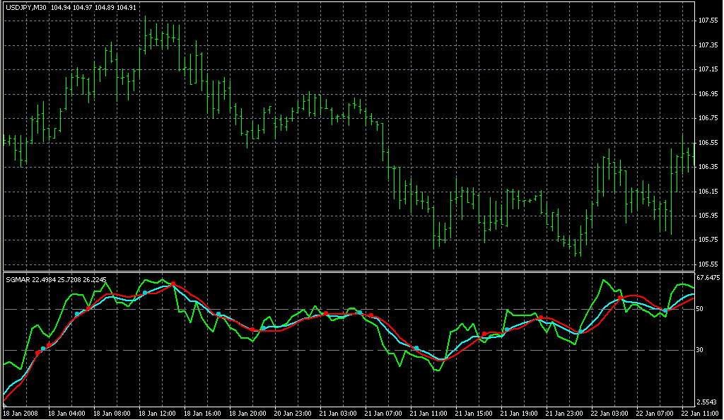The image size is (724, 420).
Task: Click level 30 label on indicator axis
Action: point(700,350)
